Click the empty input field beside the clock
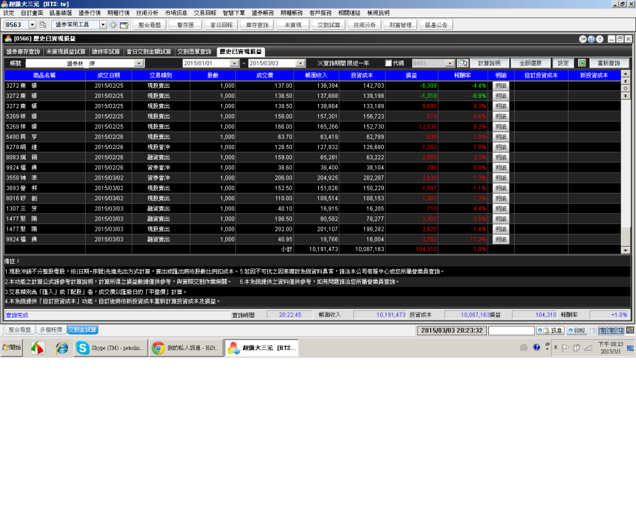The width and height of the screenshot is (636, 518). (511, 330)
